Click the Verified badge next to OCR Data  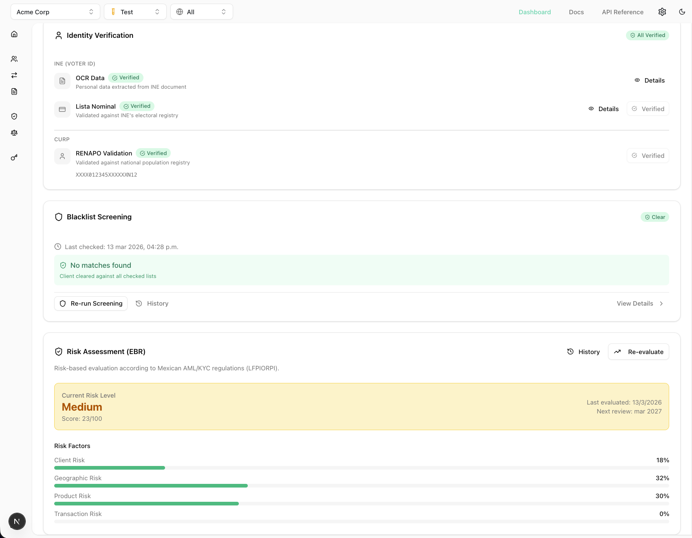pyautogui.click(x=126, y=78)
